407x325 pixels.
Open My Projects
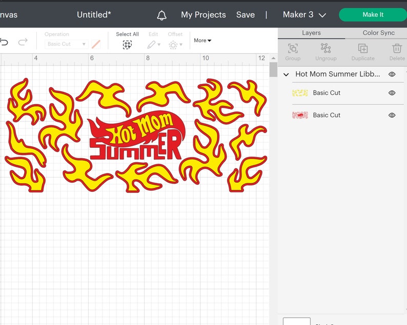pos(203,15)
